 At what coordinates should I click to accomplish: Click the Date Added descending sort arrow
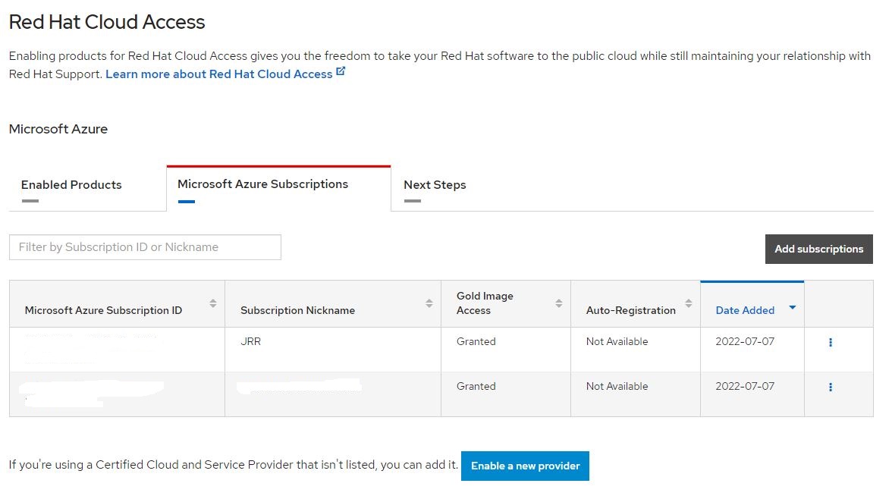[792, 307]
